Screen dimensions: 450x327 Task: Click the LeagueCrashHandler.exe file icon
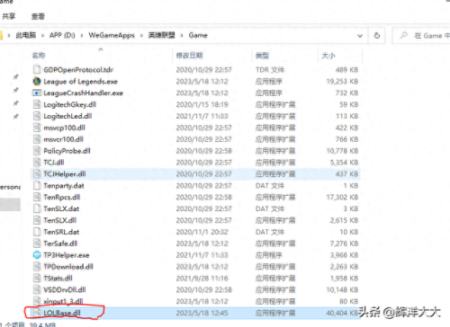pyautogui.click(x=37, y=93)
